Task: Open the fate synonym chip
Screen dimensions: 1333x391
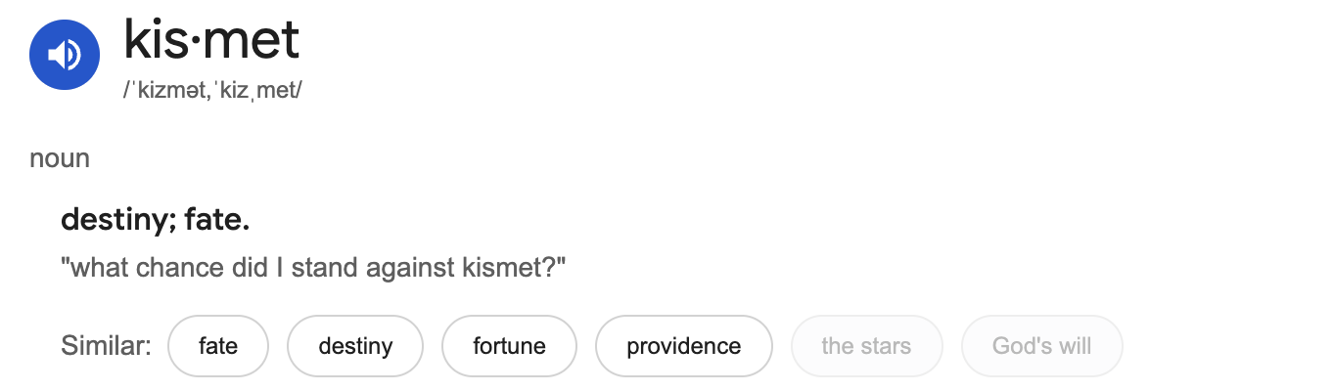Action: click(x=218, y=346)
